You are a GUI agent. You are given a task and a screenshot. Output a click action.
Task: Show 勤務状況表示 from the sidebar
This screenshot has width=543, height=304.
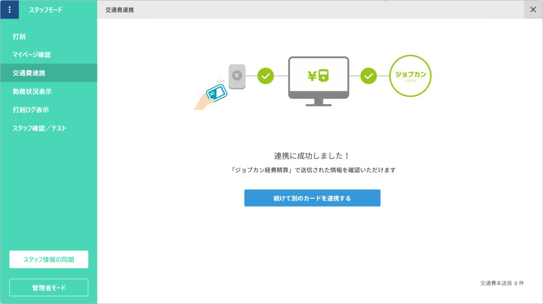(49, 91)
